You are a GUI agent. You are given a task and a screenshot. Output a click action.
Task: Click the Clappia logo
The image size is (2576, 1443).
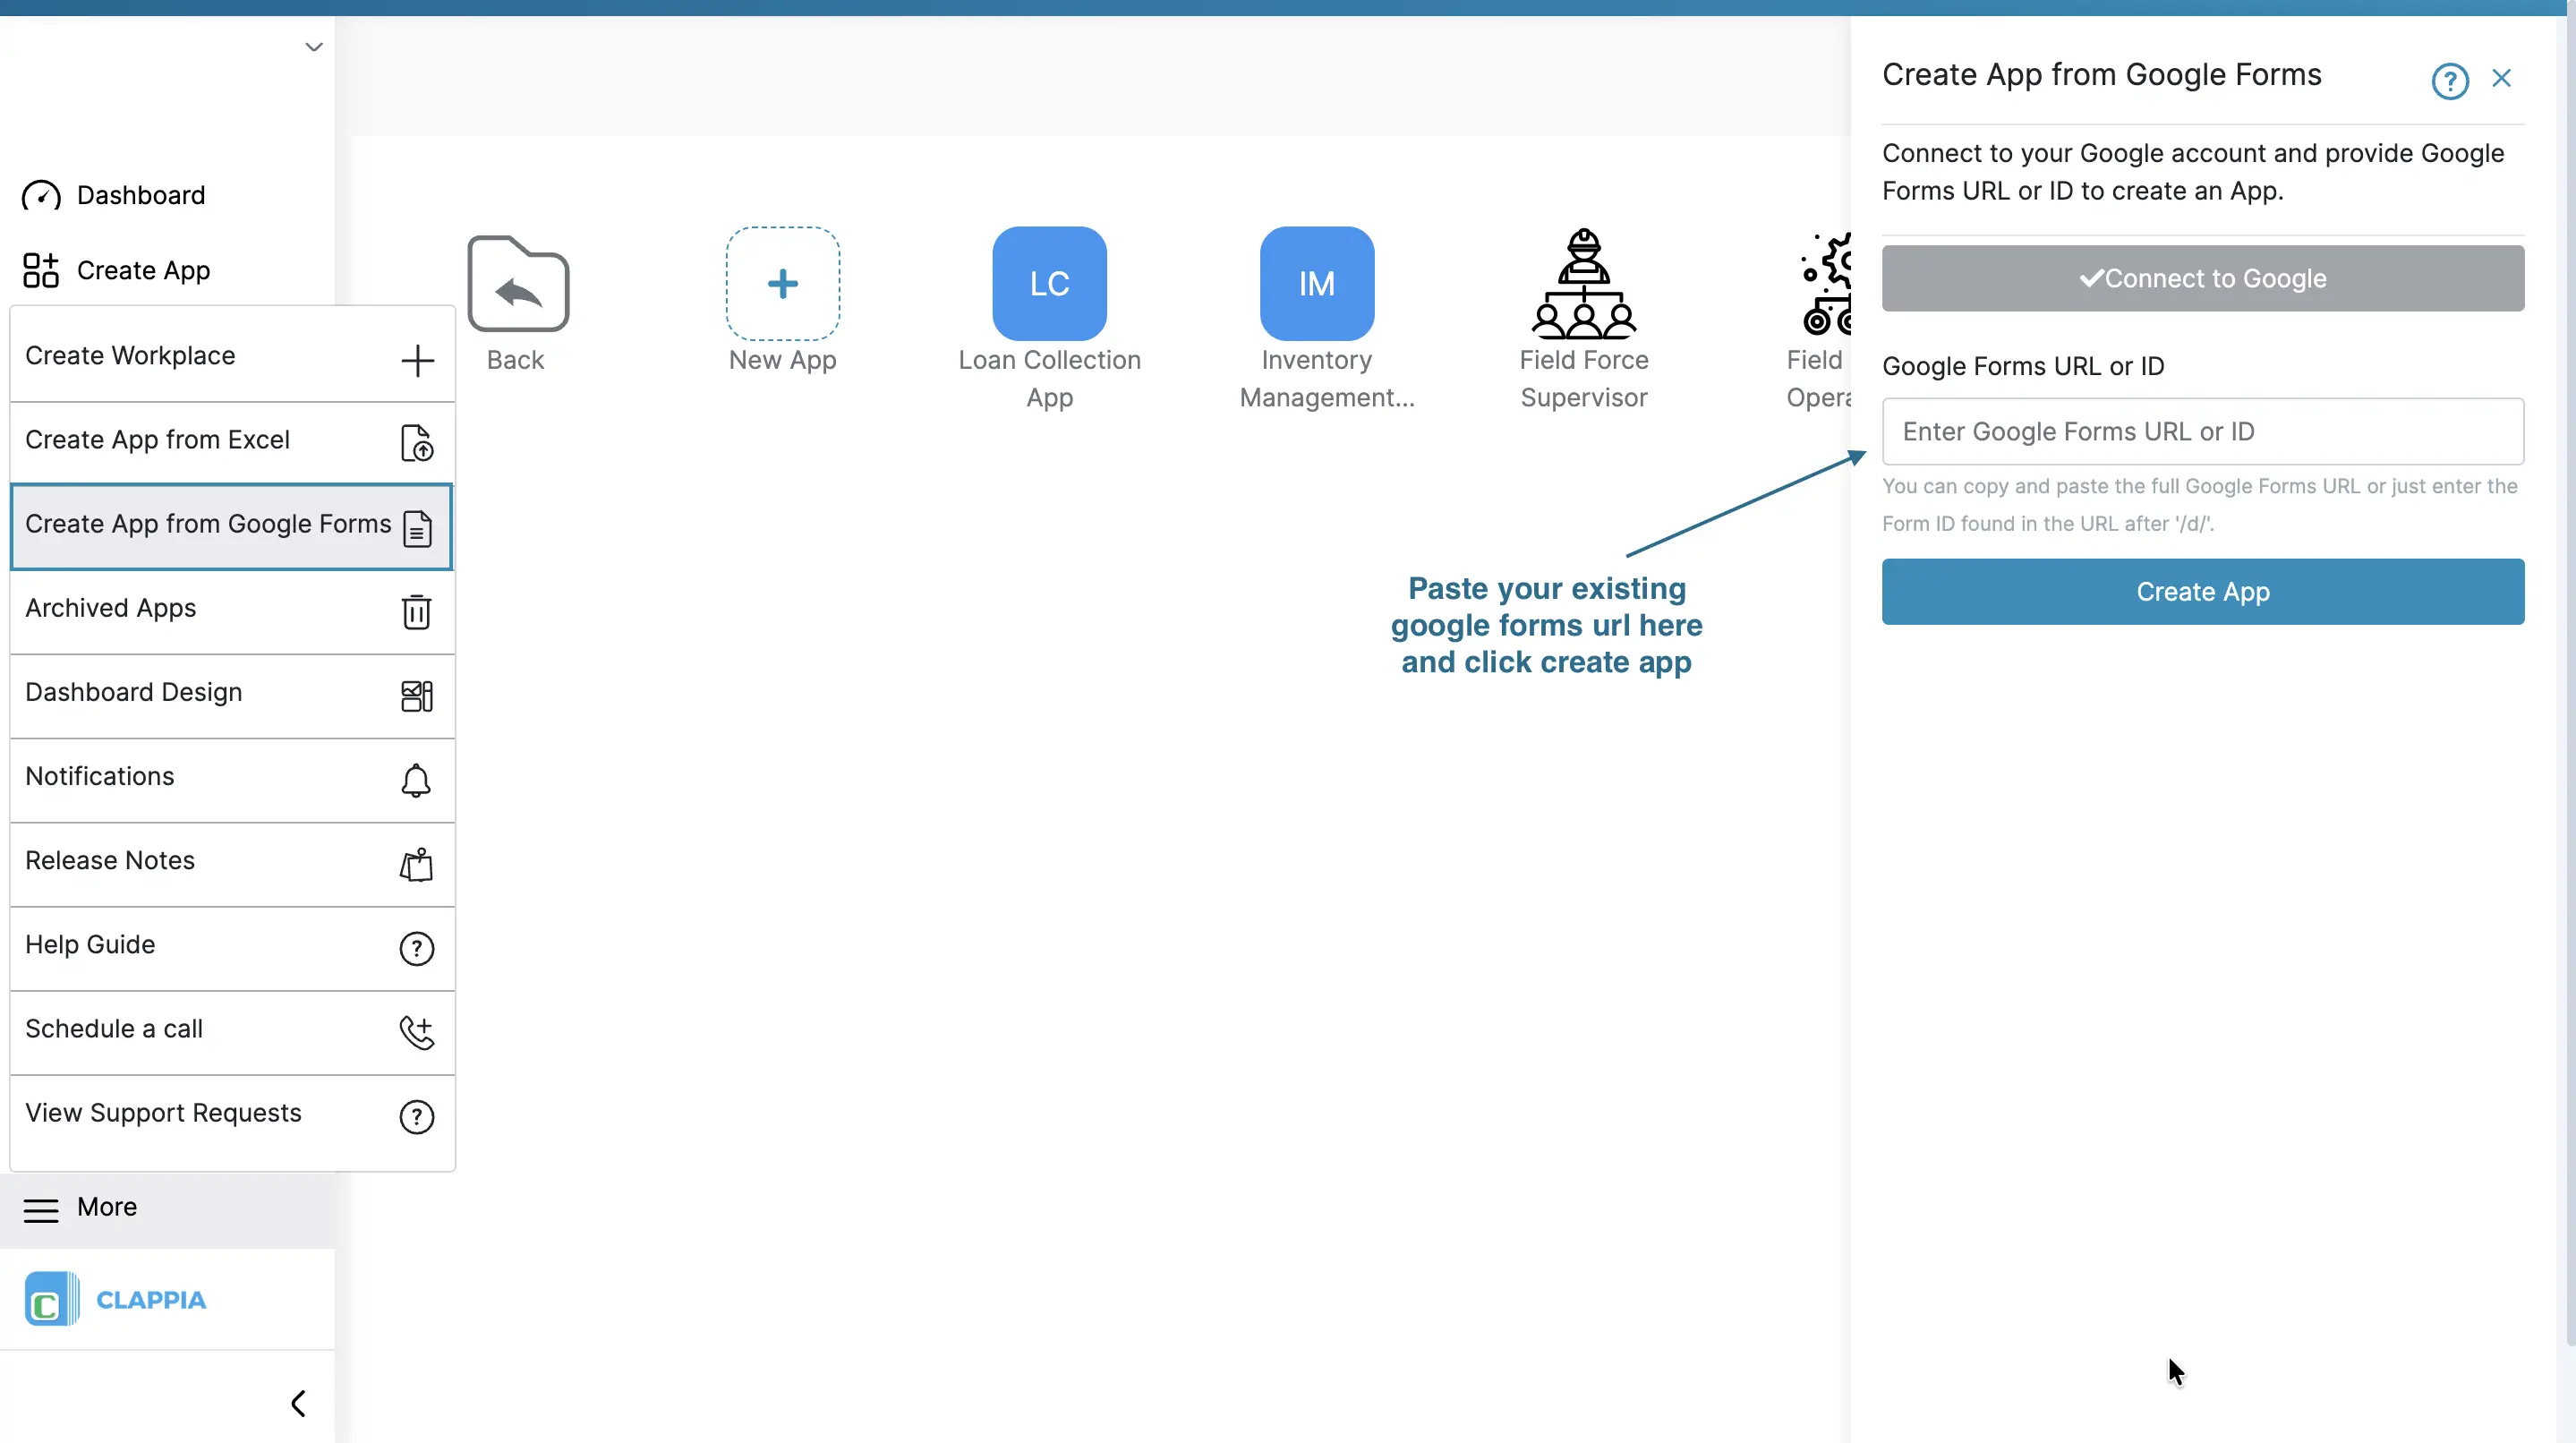pos(51,1299)
